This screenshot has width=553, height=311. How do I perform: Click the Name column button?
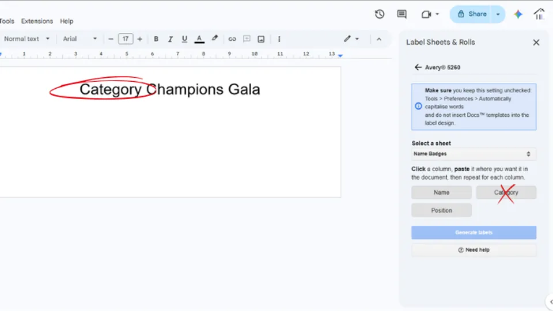(441, 192)
